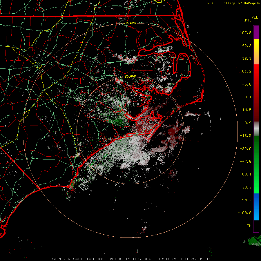Click the 76.7 velocity scale value
Image resolution: width=261 pixels, height=261 pixels.
pyautogui.click(x=247, y=58)
